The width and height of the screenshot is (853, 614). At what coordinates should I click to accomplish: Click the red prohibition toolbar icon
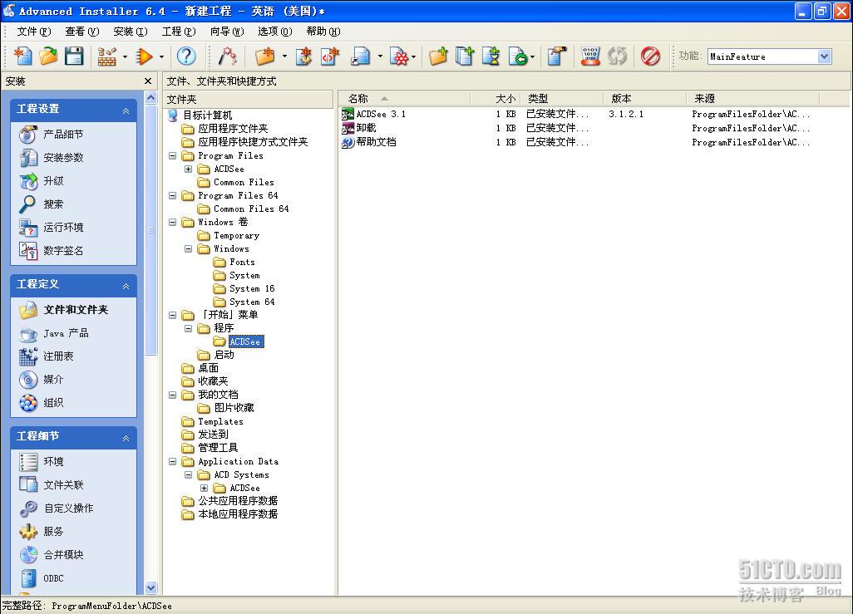pos(650,56)
